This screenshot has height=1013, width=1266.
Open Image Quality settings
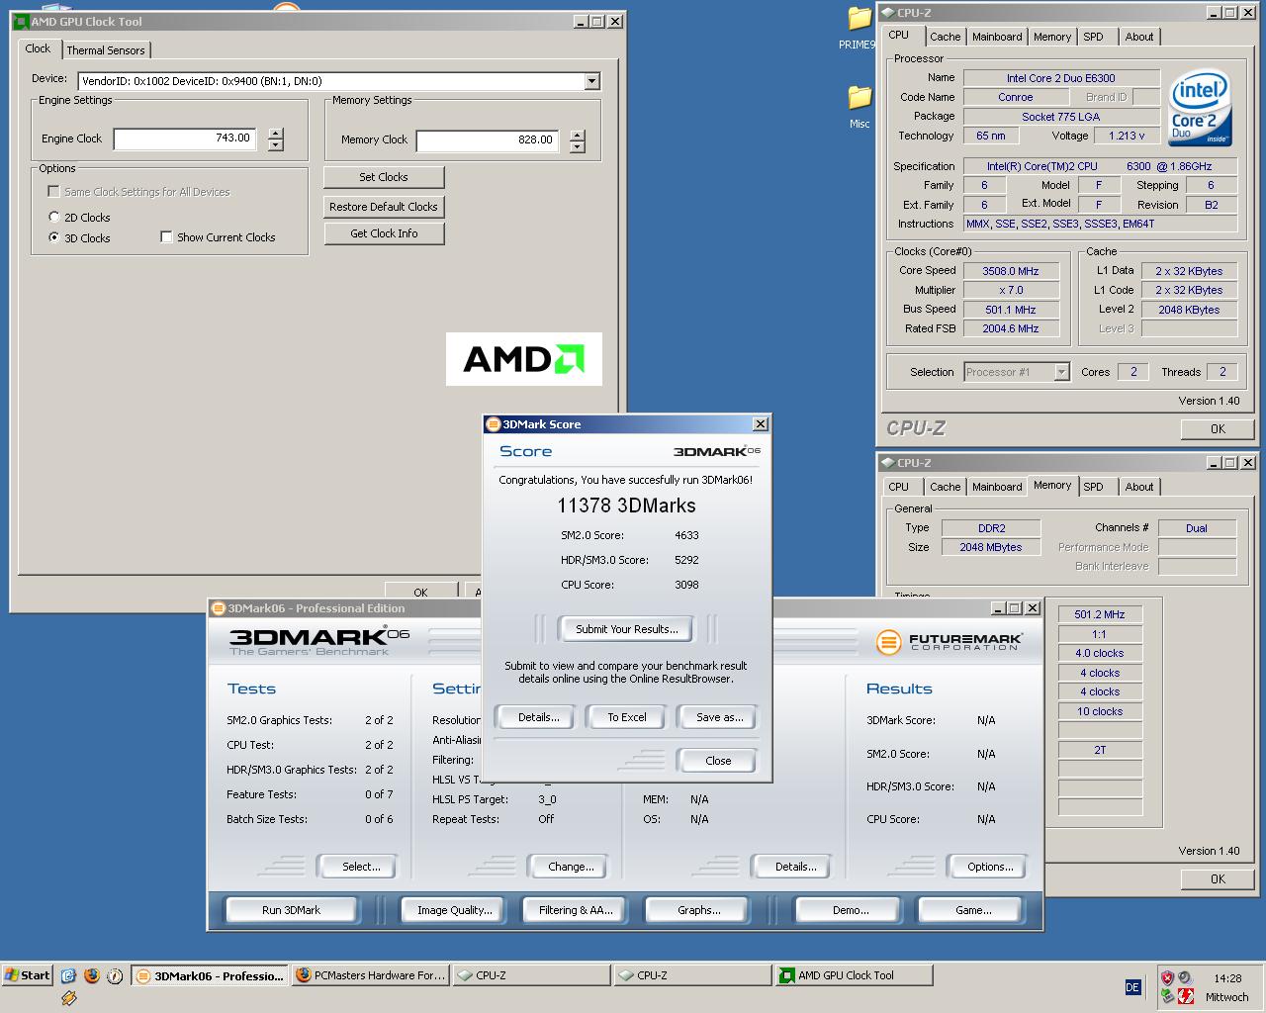coord(454,910)
